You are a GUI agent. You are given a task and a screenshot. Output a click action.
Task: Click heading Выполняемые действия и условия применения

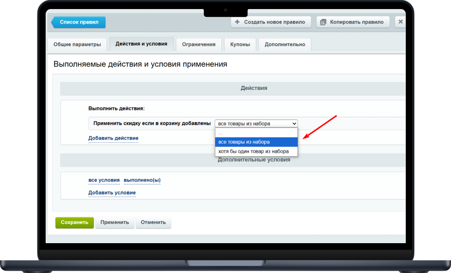pyautogui.click(x=141, y=64)
